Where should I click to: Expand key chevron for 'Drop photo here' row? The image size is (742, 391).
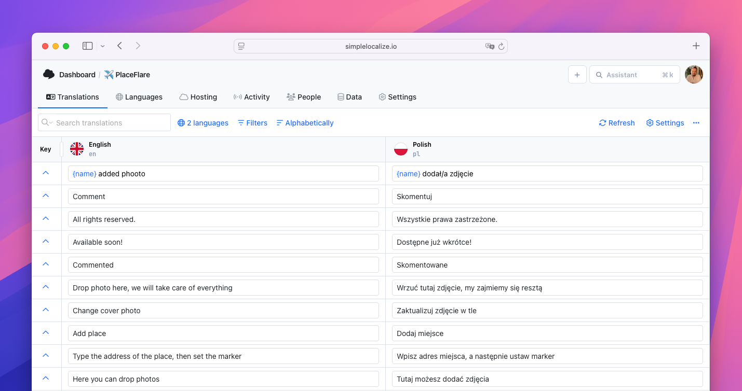coord(46,287)
